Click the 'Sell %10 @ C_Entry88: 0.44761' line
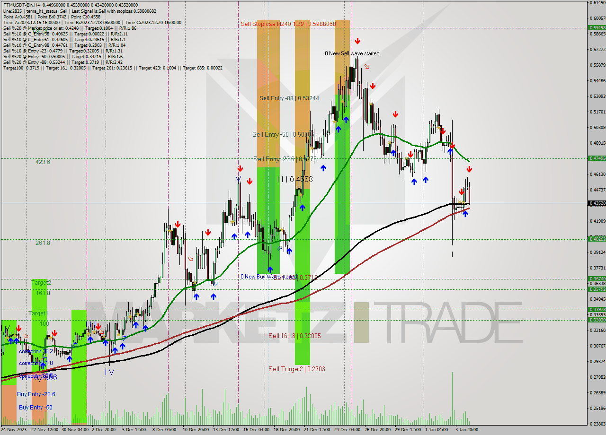606x435 pixels. [x=64, y=45]
